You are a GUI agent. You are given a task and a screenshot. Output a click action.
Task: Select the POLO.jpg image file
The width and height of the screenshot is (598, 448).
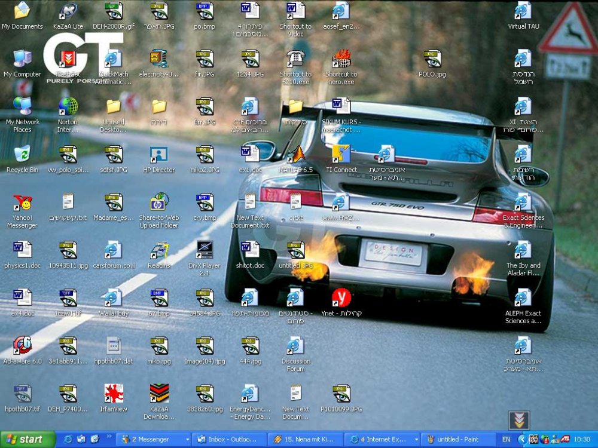pos(432,59)
